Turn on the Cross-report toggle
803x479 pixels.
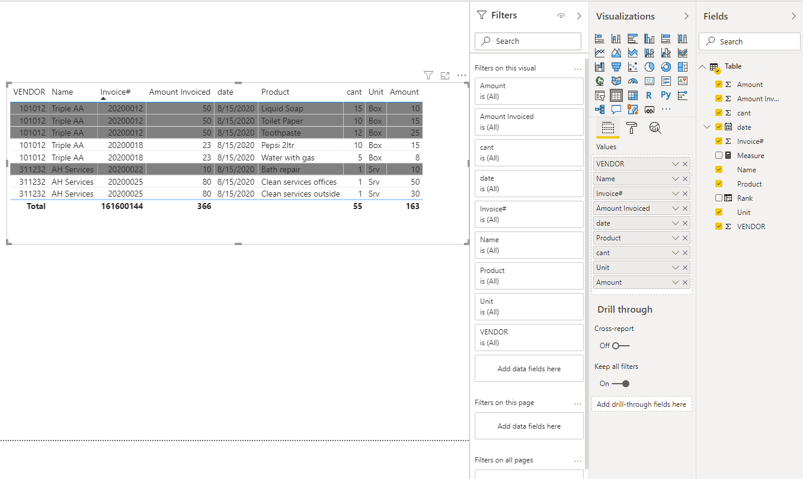coord(621,346)
